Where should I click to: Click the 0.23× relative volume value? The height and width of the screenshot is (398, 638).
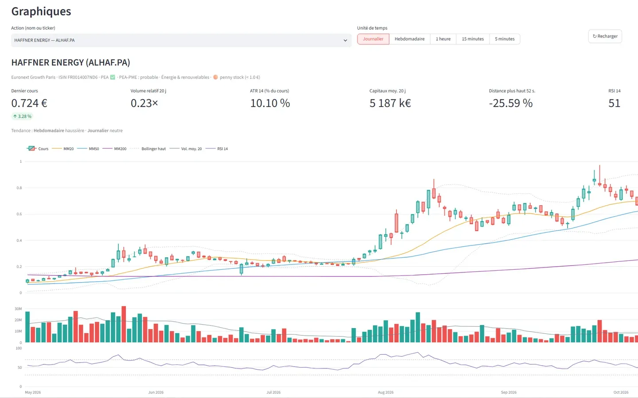click(144, 103)
